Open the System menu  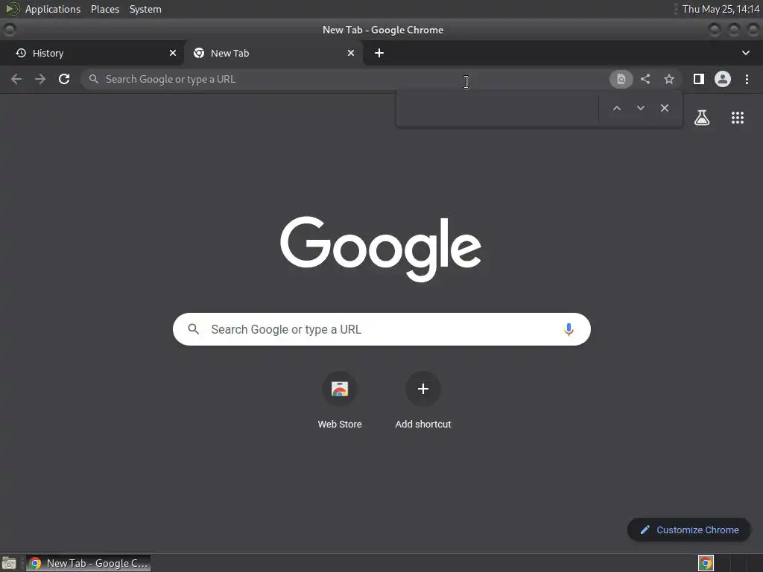pos(145,9)
